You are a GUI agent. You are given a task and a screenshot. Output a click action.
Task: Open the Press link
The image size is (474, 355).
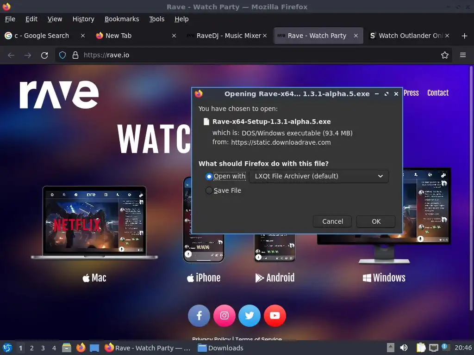click(411, 93)
